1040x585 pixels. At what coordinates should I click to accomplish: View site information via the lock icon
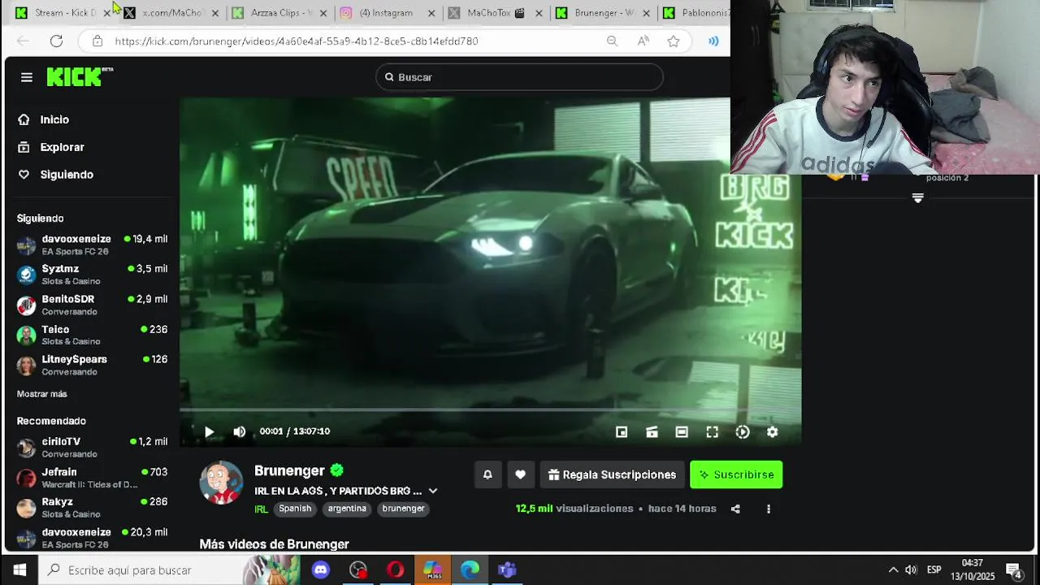click(97, 41)
